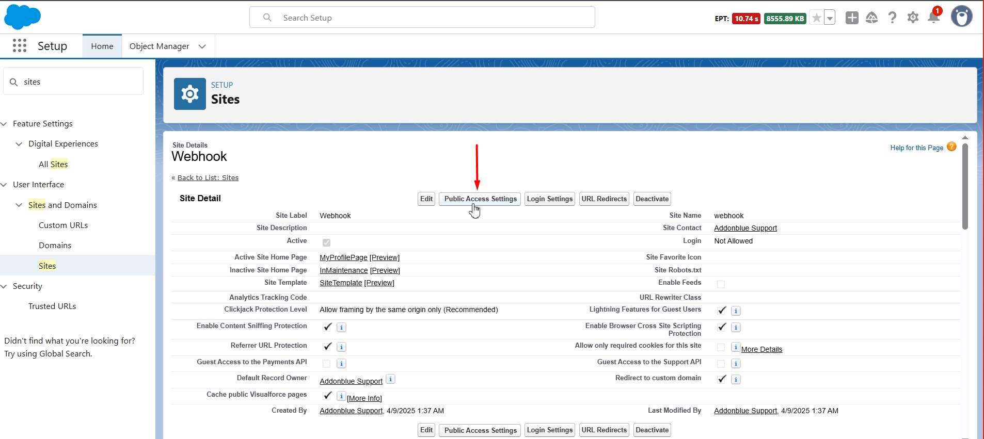Screen dimensions: 984x439
Task: Select Trusted URLs in the sidebar
Action: (52, 306)
